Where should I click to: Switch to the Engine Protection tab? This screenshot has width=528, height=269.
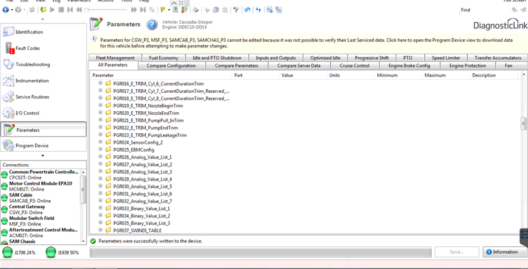[467, 66]
